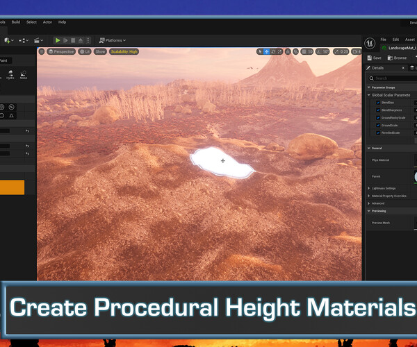Select the Hydro erosion landscape tool

pos(10,74)
